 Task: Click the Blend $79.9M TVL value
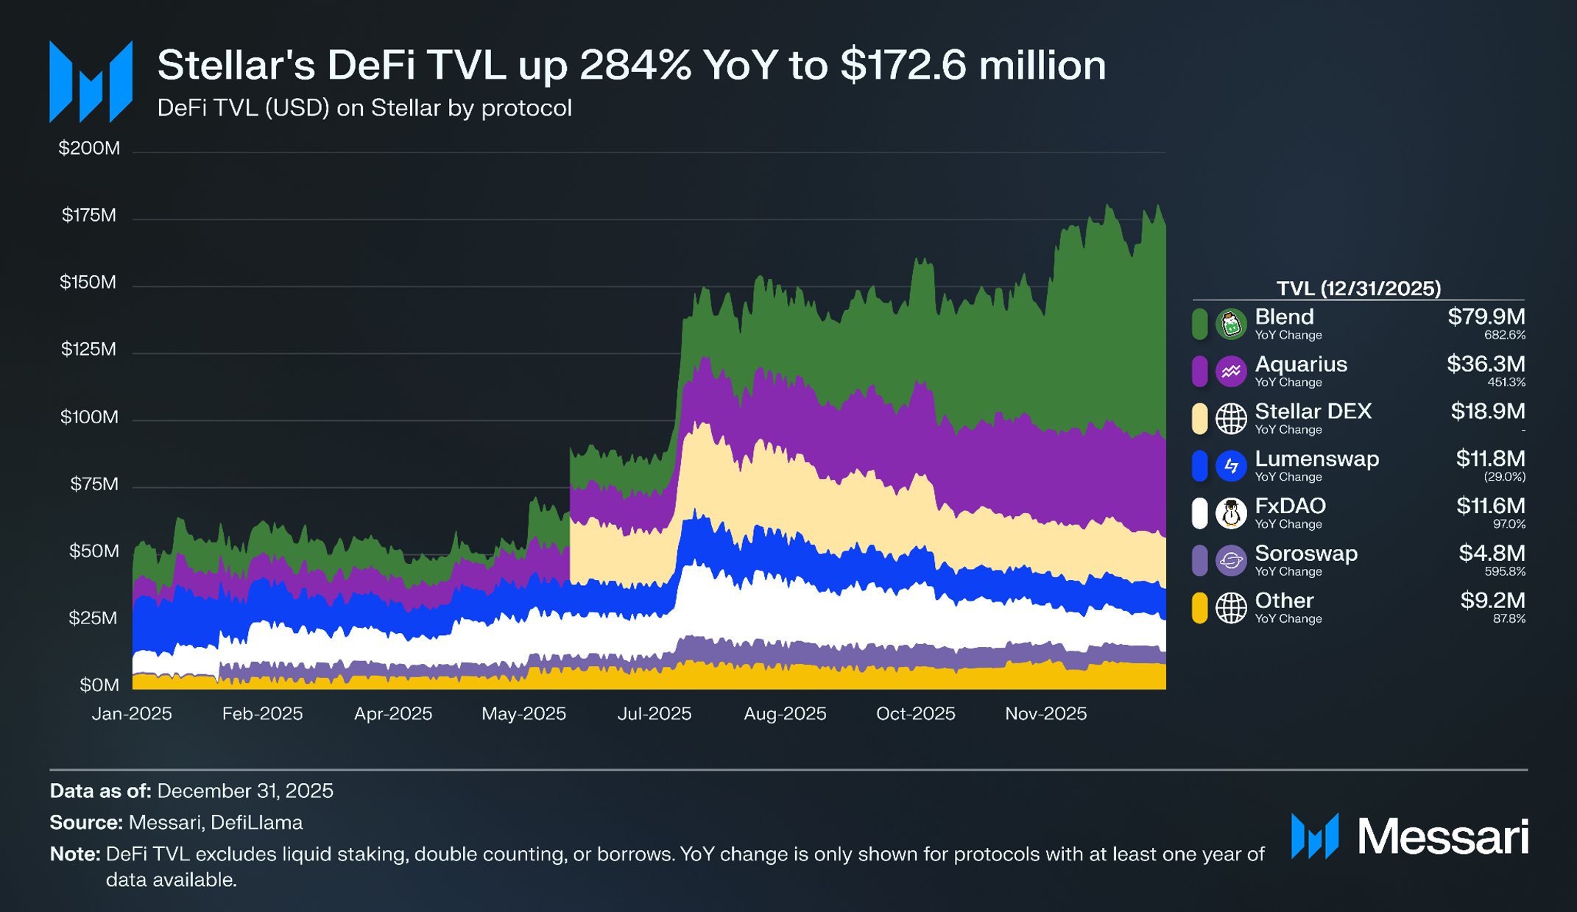[1486, 317]
